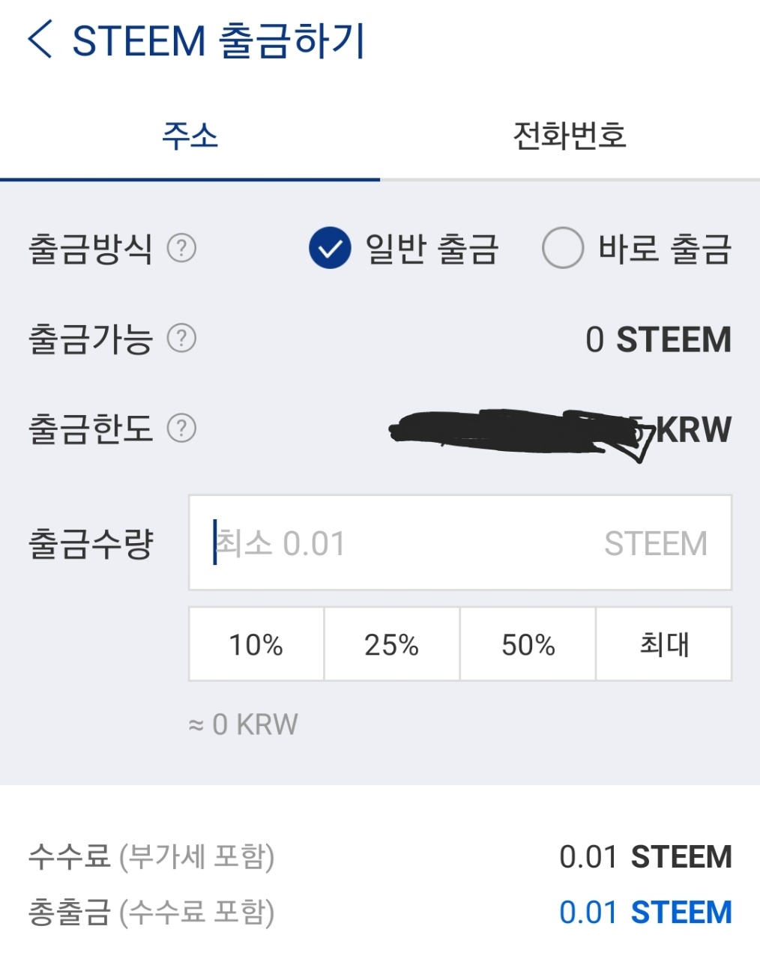Go back using the top-left arrow
The height and width of the screenshot is (959, 760).
click(x=40, y=40)
